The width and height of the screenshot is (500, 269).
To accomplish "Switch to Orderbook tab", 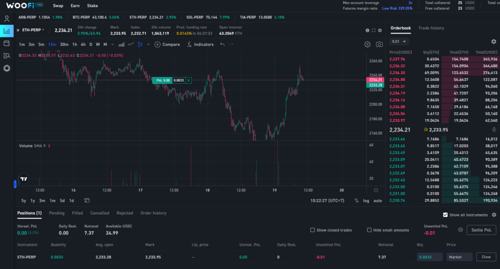I will pos(400,28).
